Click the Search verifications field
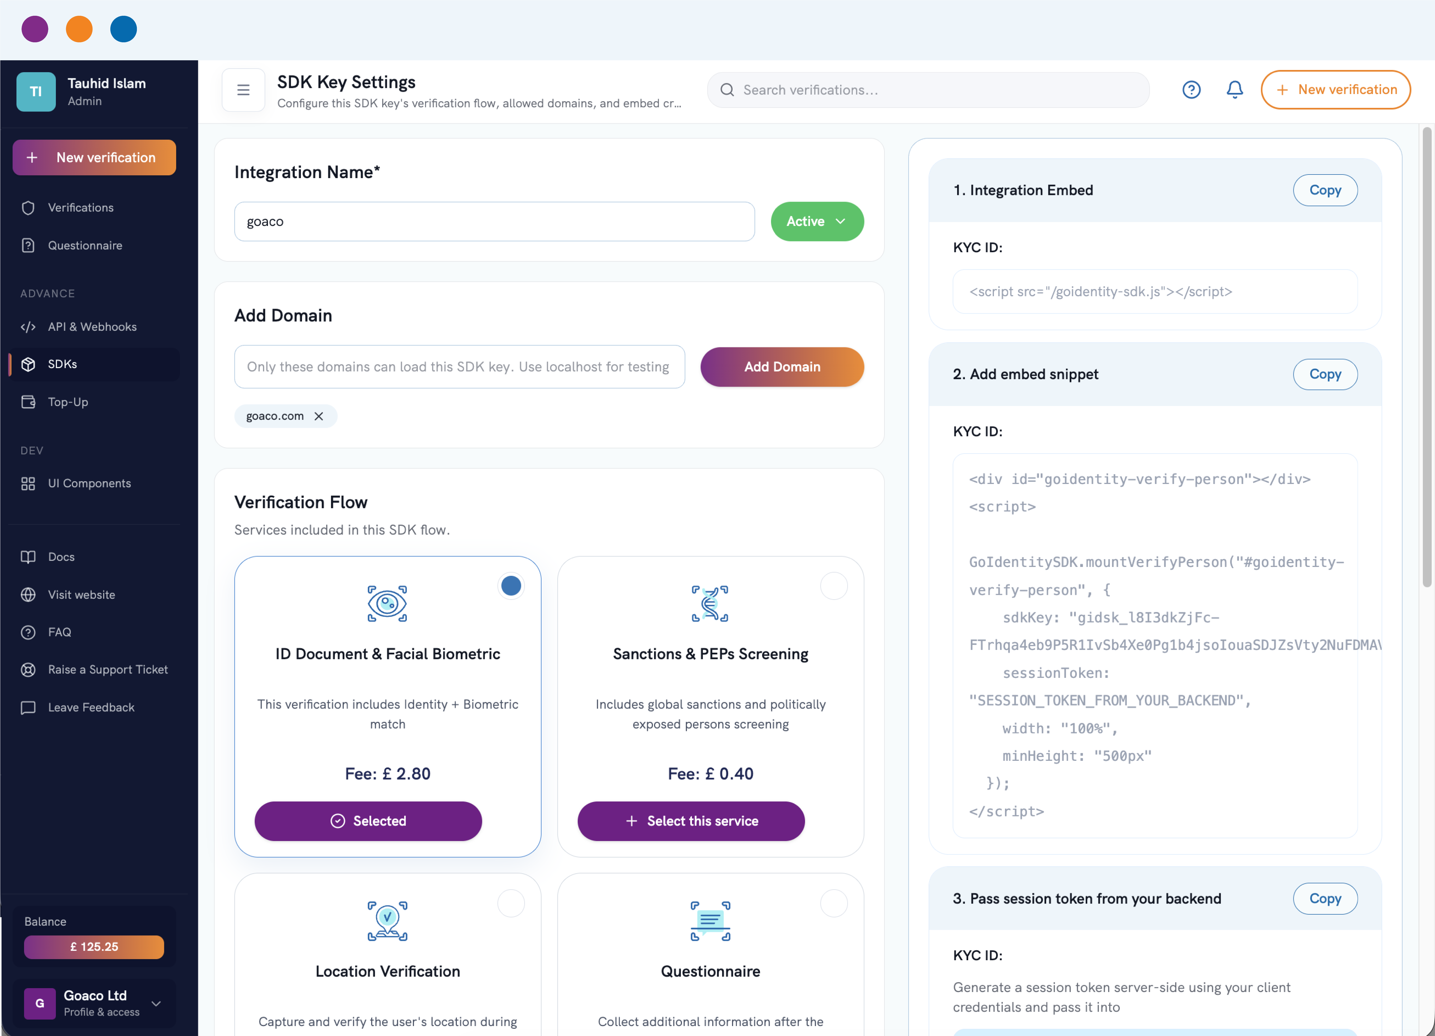 pos(928,90)
